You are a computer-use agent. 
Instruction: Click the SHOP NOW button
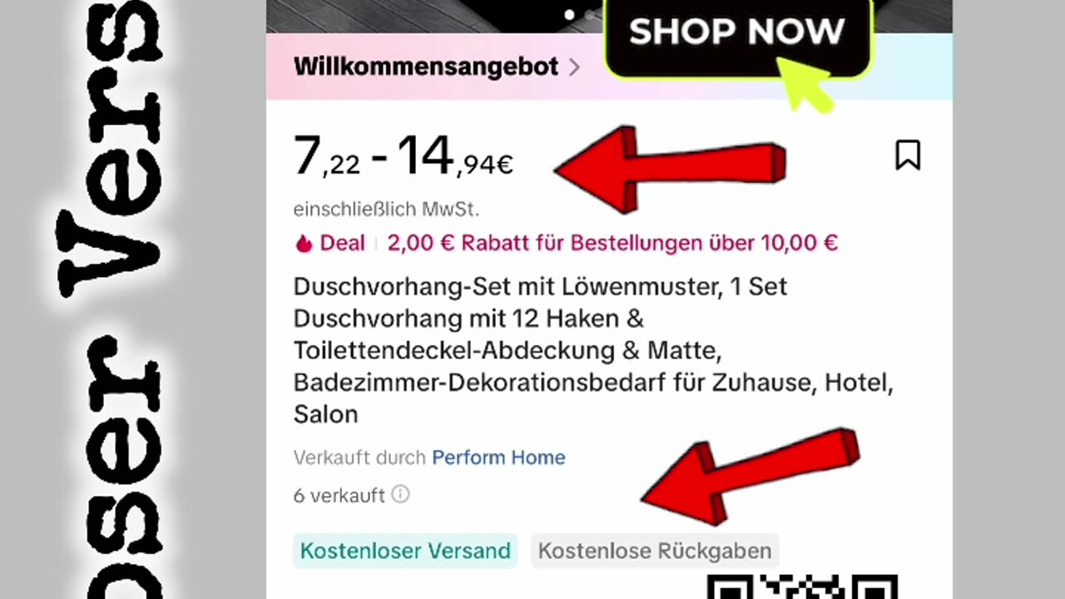click(x=737, y=33)
